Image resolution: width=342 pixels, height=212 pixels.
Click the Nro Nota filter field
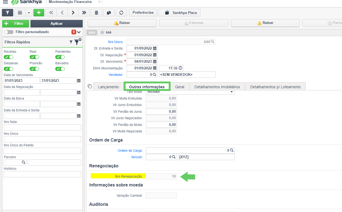pos(42,127)
